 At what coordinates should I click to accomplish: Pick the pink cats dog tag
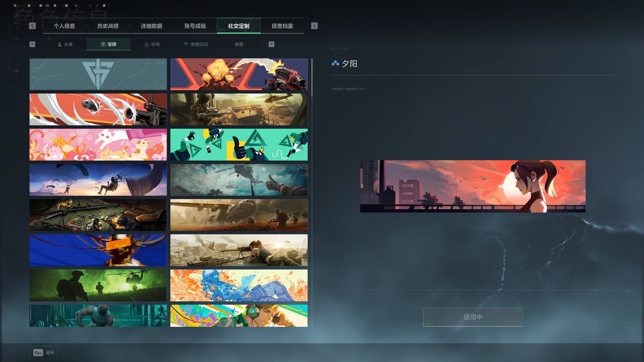click(x=98, y=144)
